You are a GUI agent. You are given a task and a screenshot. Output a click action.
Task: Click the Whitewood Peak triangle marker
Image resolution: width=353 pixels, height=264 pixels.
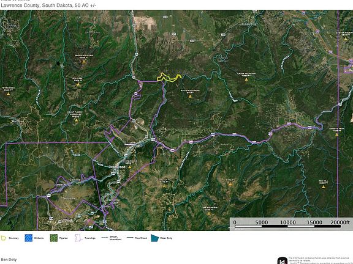190,97
